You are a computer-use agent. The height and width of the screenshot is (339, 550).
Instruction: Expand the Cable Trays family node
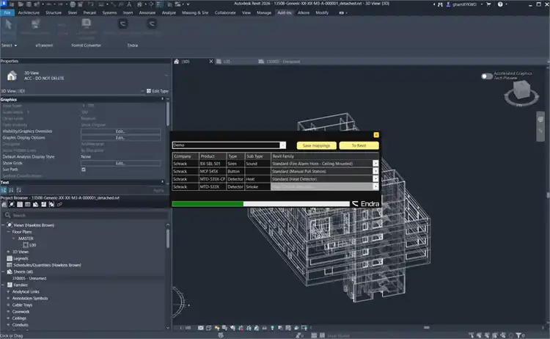click(x=8, y=305)
